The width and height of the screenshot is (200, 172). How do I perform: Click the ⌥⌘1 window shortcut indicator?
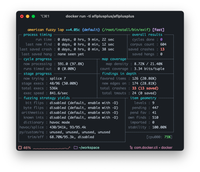tap(45, 16)
